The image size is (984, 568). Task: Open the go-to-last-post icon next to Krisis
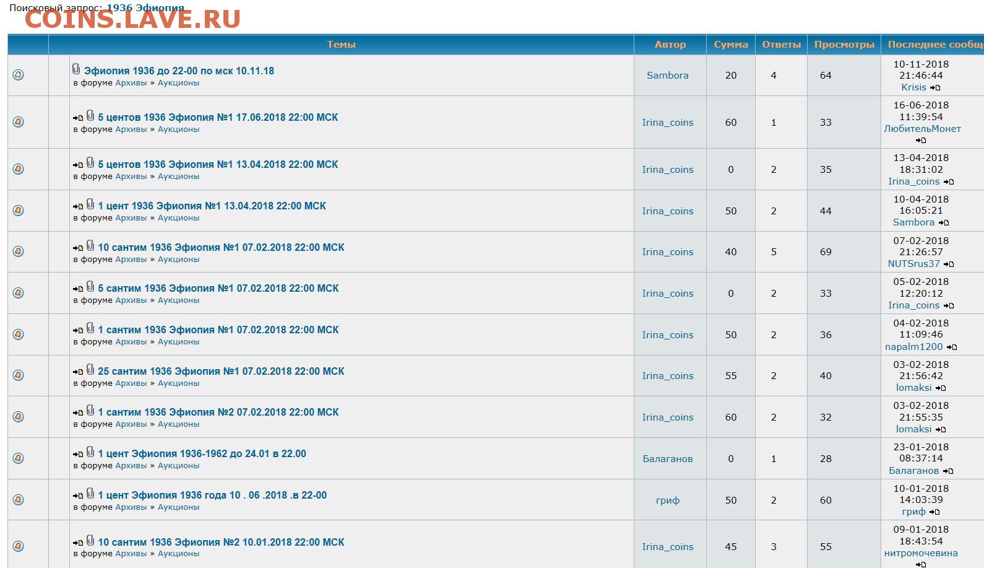click(935, 88)
